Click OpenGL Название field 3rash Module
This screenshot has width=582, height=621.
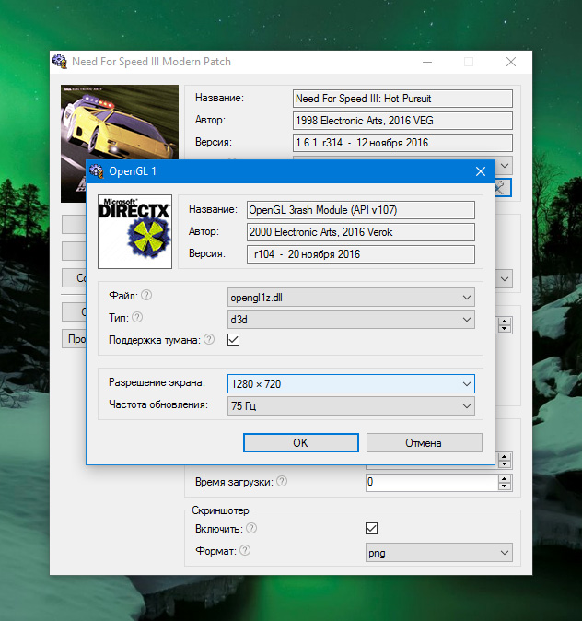361,210
